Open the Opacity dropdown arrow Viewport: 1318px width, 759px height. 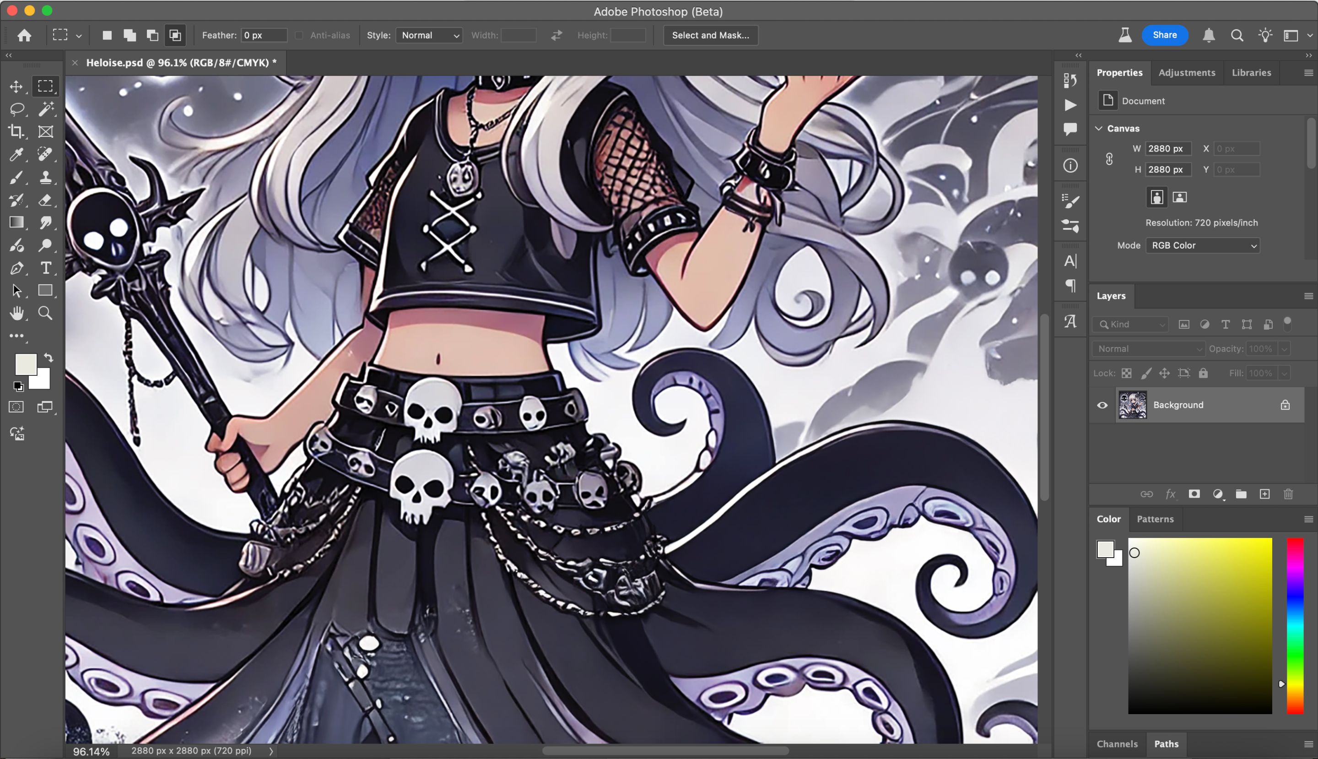1284,349
